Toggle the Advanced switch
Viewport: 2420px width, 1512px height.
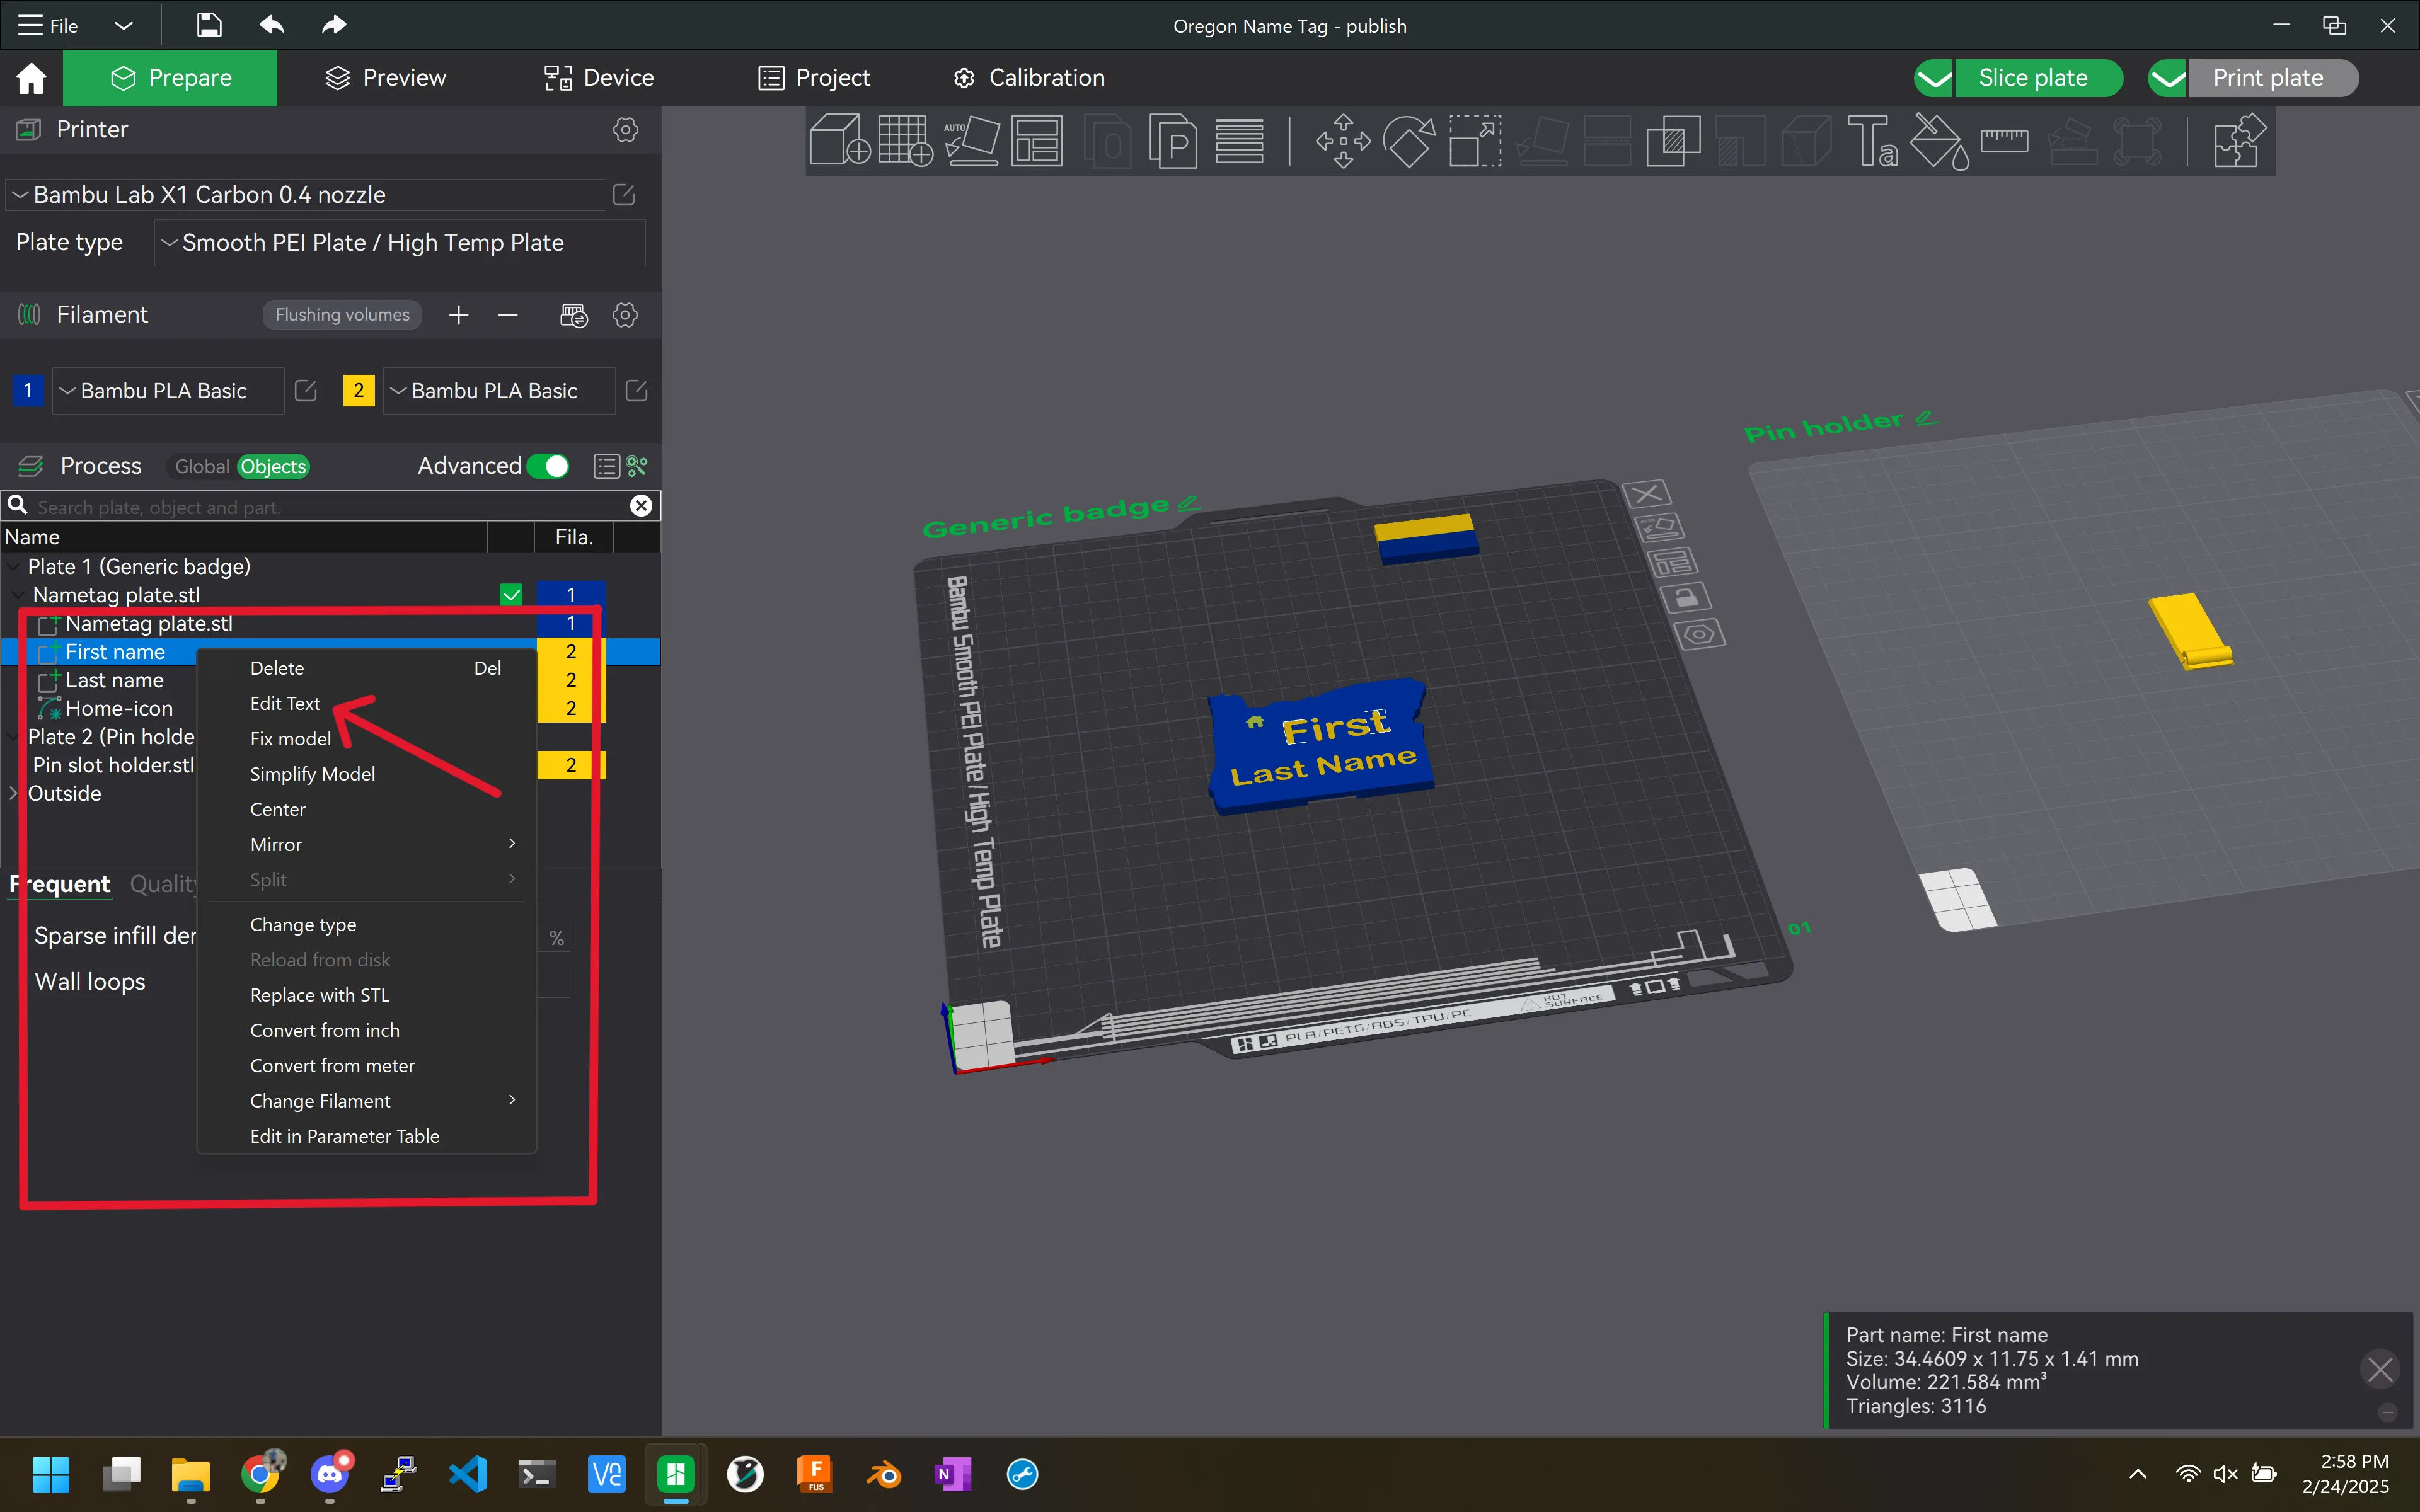pos(547,466)
